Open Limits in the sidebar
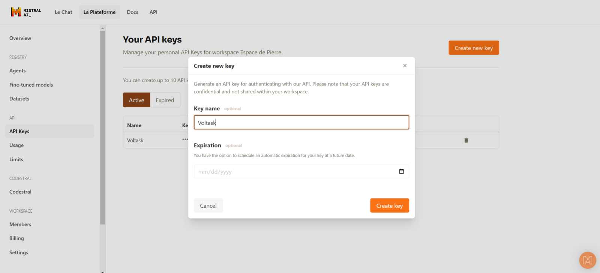600x273 pixels. [x=16, y=159]
